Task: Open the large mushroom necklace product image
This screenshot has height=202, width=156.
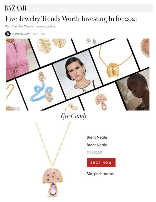Action: click(x=53, y=159)
